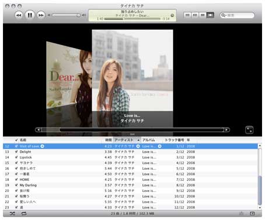Select the Cover Flow view button
Image resolution: width=265 pixels, height=220 pixels.
pos(210,15)
